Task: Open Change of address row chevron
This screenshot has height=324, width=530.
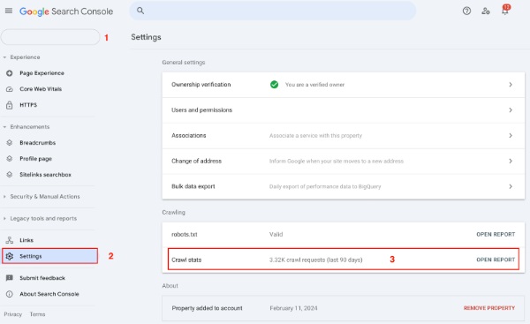Action: point(511,162)
